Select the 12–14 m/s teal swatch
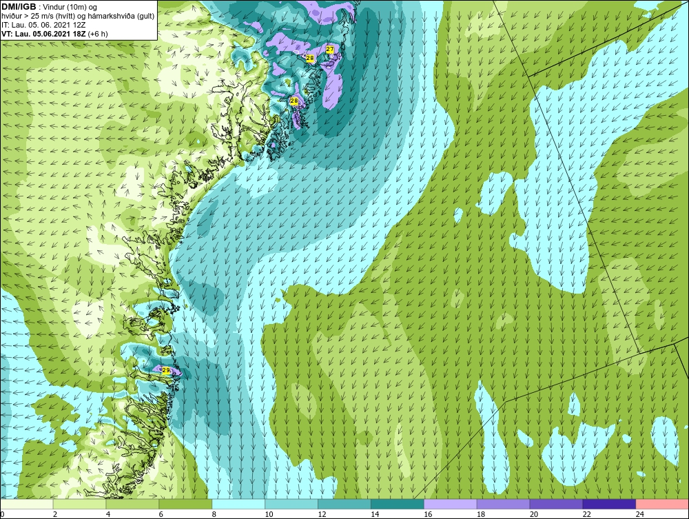This screenshot has height=519, width=689. [x=344, y=504]
